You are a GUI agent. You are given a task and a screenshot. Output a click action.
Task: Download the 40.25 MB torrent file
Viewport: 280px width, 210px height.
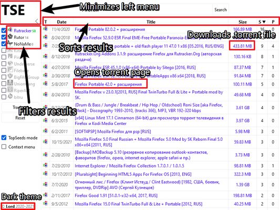tap(242, 204)
